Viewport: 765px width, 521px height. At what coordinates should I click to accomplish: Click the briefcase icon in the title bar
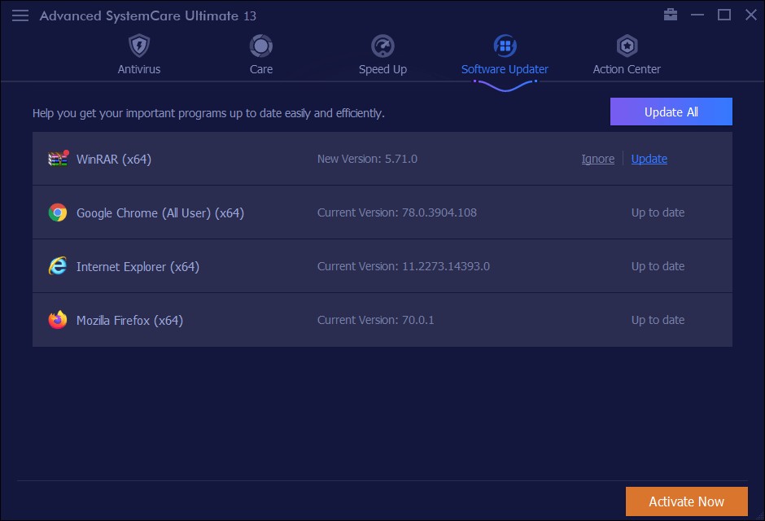[670, 15]
